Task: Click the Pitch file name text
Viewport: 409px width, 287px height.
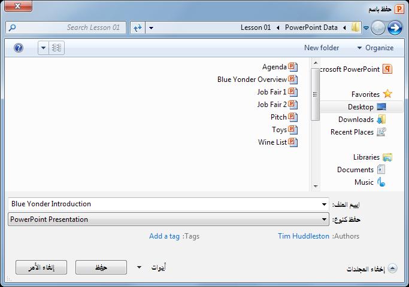Action: (278, 117)
